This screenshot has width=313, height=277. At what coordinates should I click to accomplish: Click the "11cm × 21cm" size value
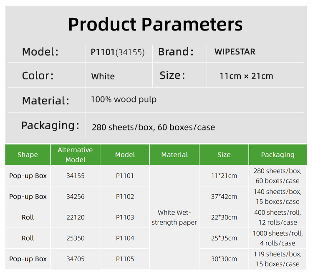pos(246,76)
